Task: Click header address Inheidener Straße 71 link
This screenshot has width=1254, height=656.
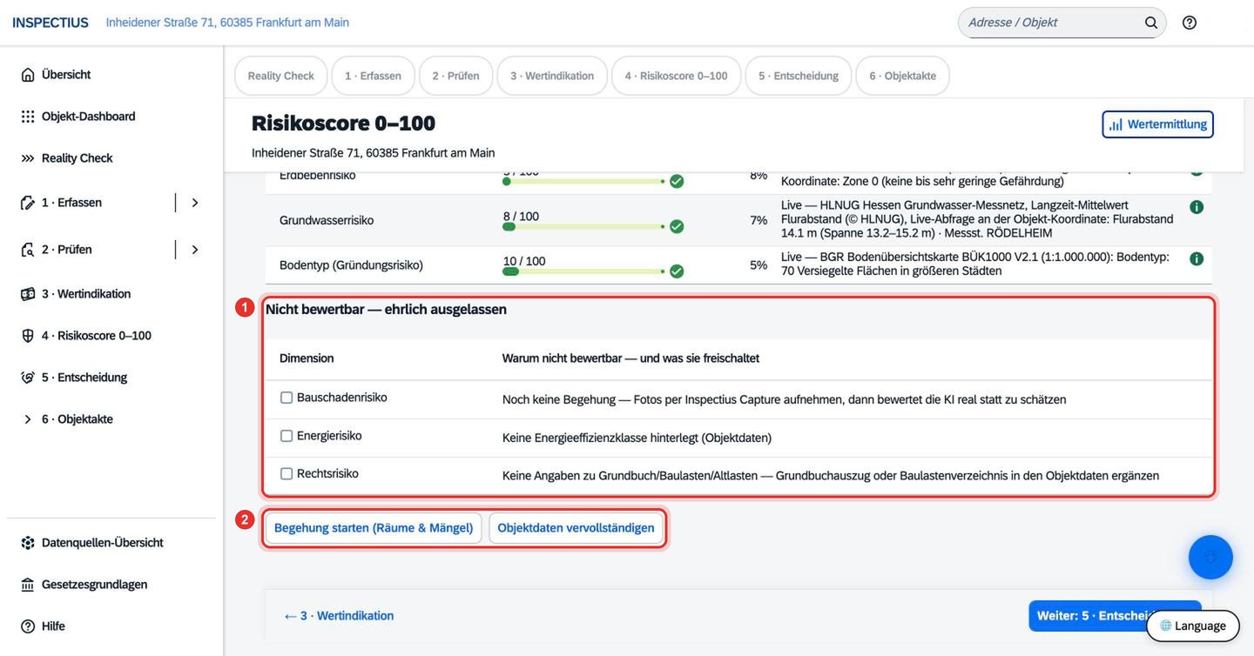Action: click(x=227, y=23)
